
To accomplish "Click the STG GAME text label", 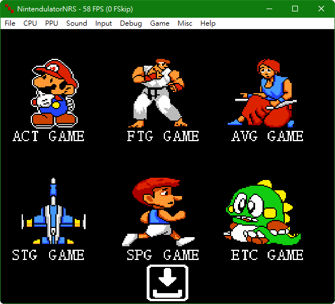I will pyautogui.click(x=48, y=255).
